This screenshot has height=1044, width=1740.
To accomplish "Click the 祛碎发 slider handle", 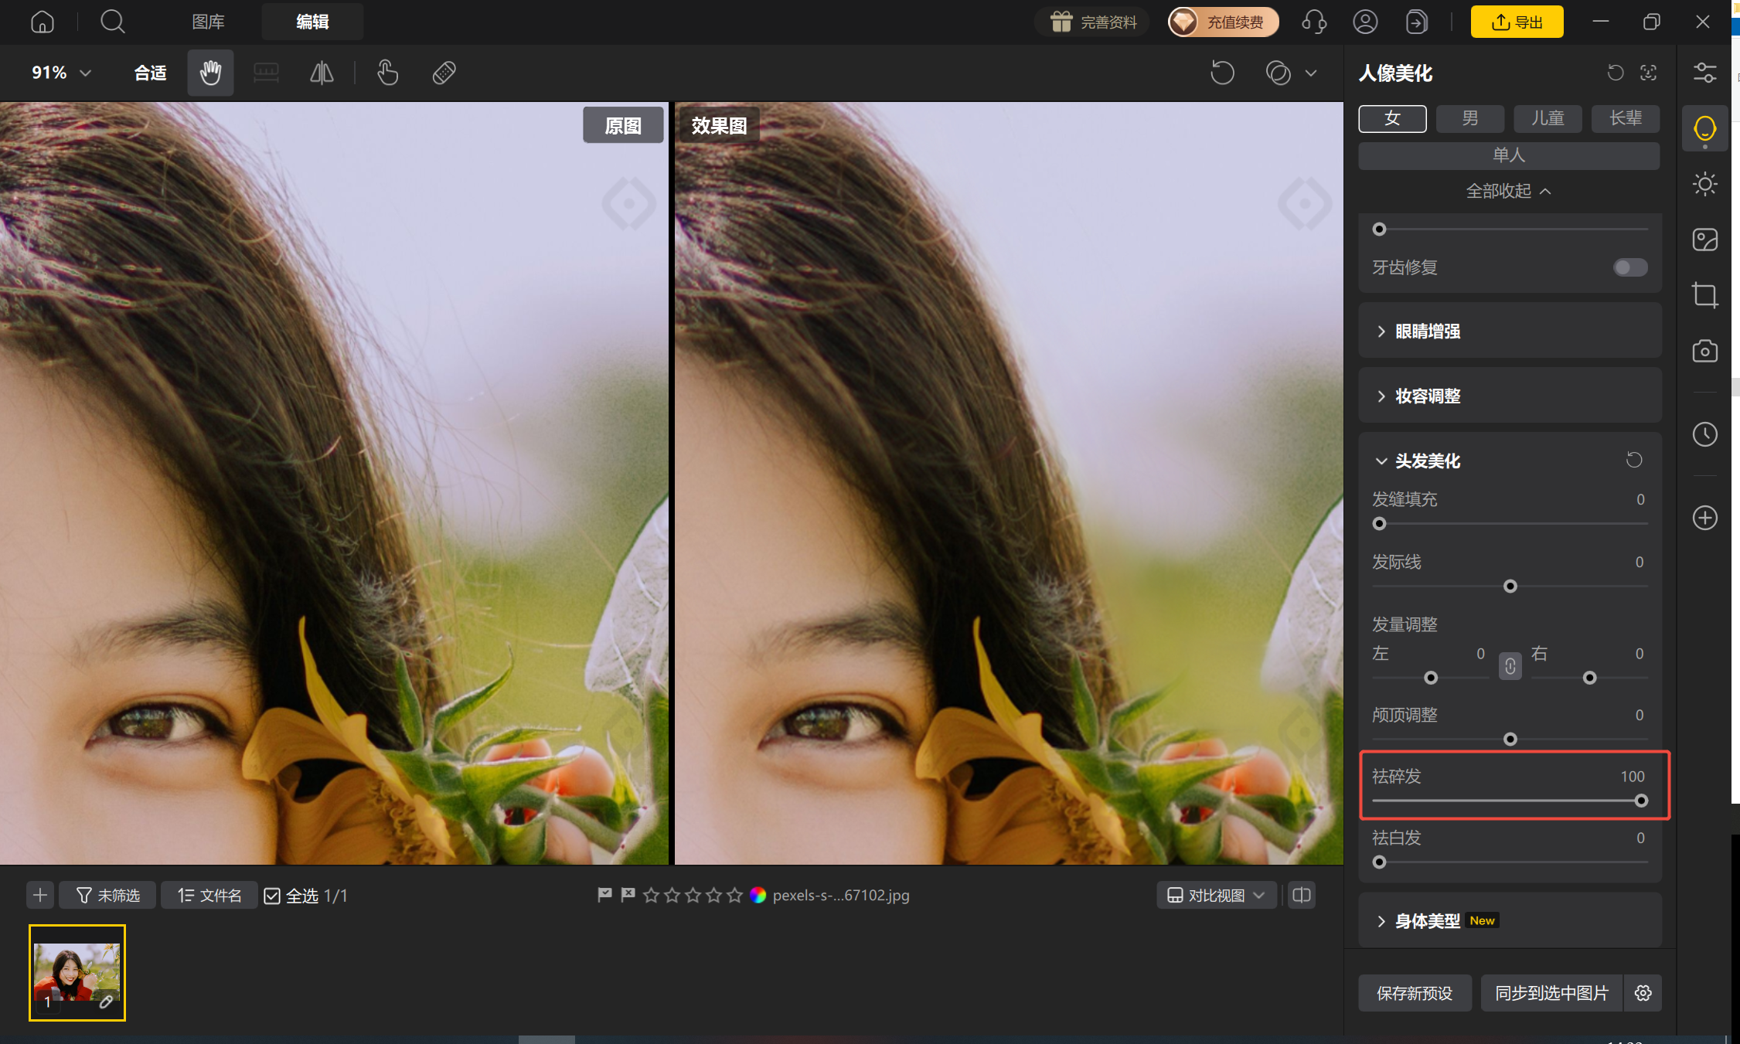I will pos(1640,801).
